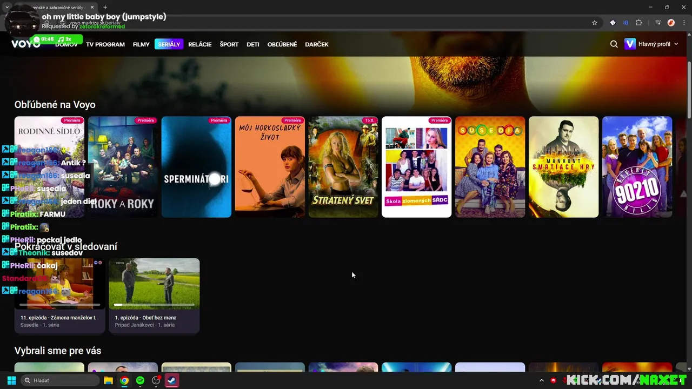Click the Obeť bez mena progress bar
Screen dimensions: 692x389
click(154, 305)
